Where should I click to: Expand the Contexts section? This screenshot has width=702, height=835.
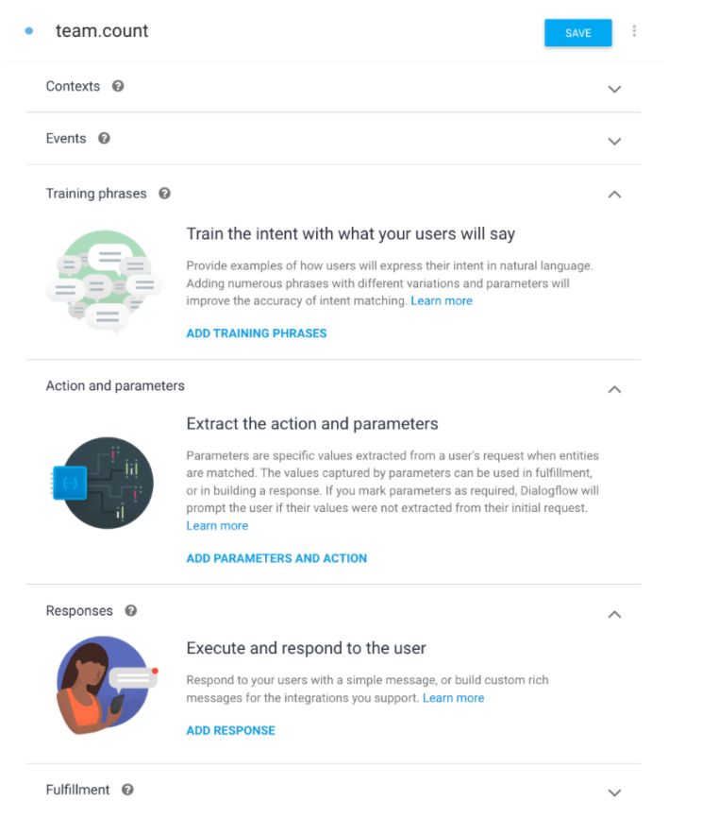coord(614,88)
